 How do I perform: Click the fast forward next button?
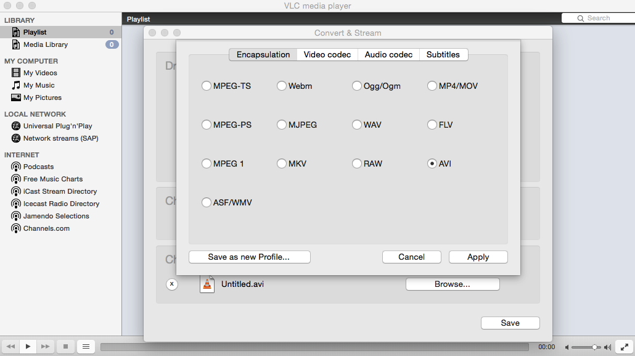click(x=46, y=347)
